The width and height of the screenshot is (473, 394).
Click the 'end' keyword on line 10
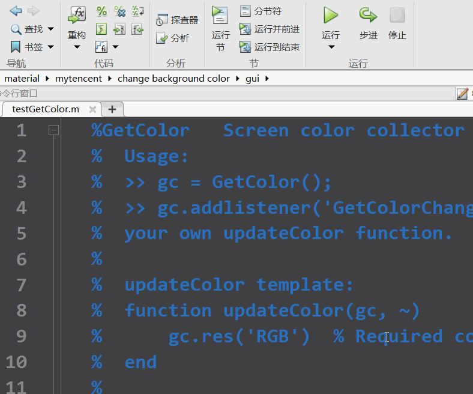pyautogui.click(x=140, y=362)
